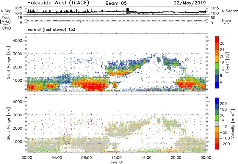Pick the bright blue segment atop velocity colorbar
Image resolution: width=238 pixels, height=164 pixels.
pos(217,101)
